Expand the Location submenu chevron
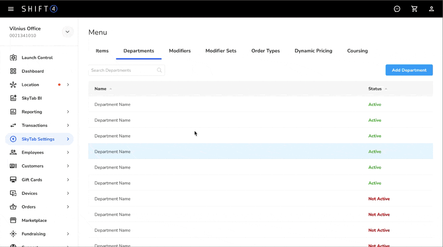 (x=68, y=85)
